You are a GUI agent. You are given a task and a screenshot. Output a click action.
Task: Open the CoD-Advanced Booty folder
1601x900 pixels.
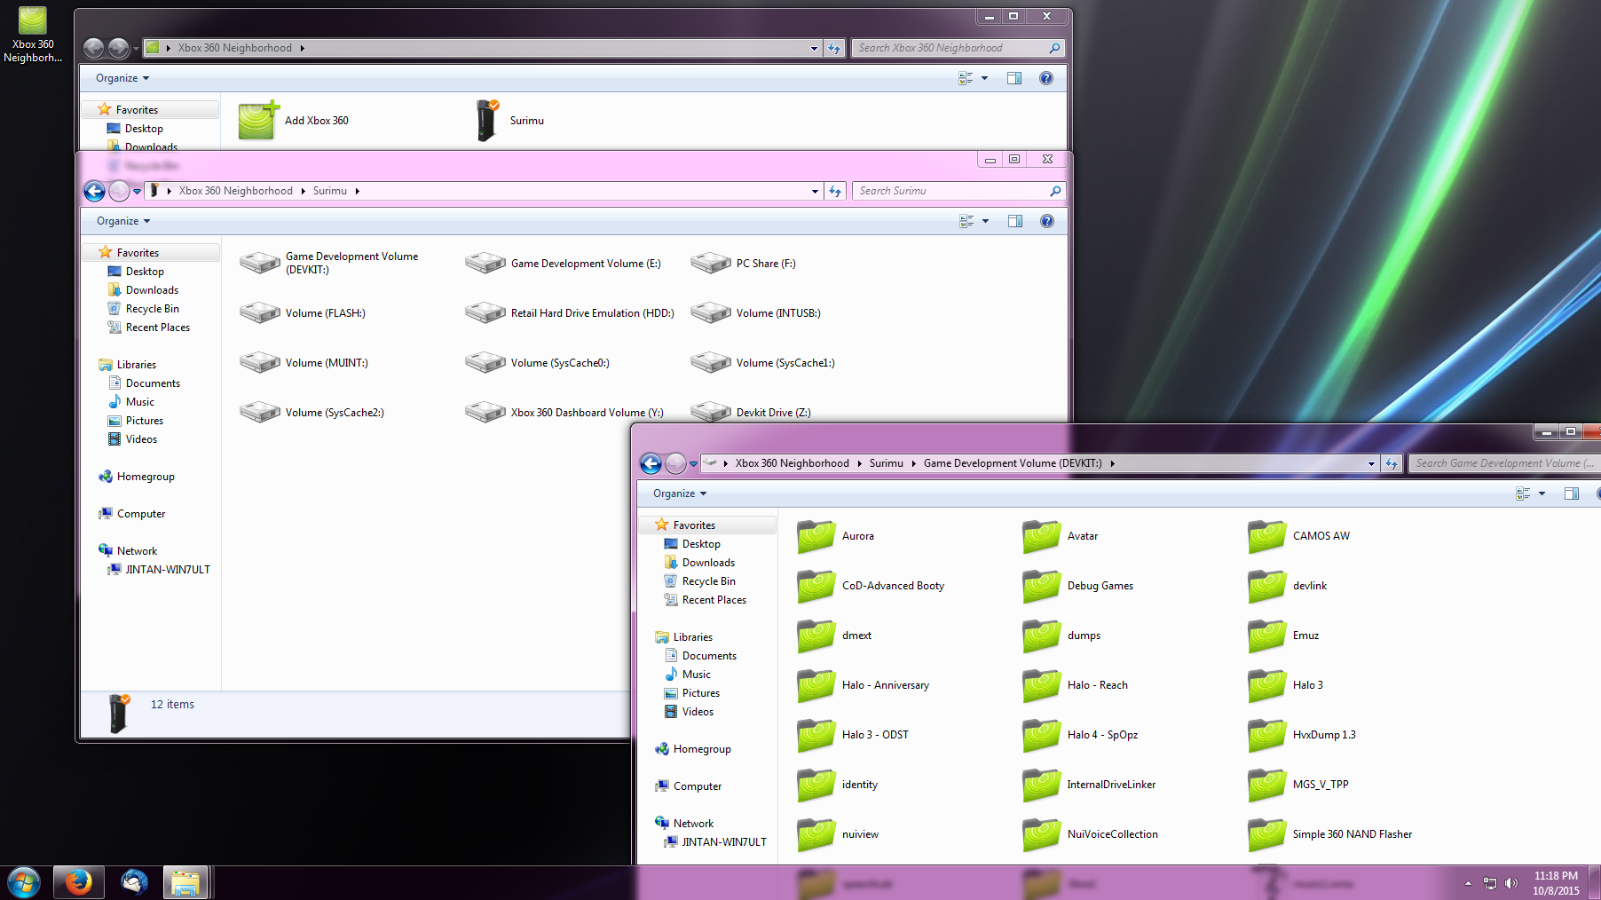(871, 586)
